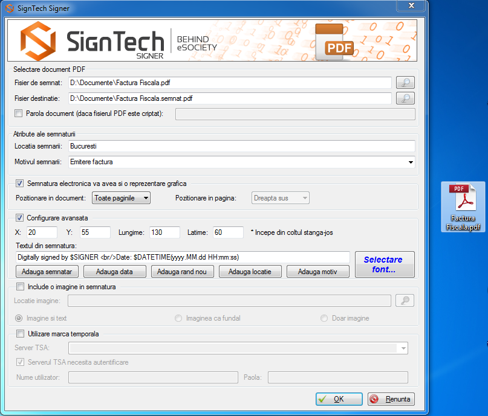The image size is (488, 416).
Task: Click the browse icon for Fisier de semnat
Action: (405, 83)
